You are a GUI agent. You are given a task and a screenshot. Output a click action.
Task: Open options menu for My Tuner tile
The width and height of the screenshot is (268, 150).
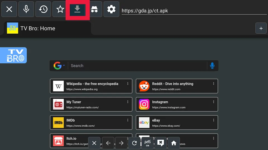(x=128, y=102)
